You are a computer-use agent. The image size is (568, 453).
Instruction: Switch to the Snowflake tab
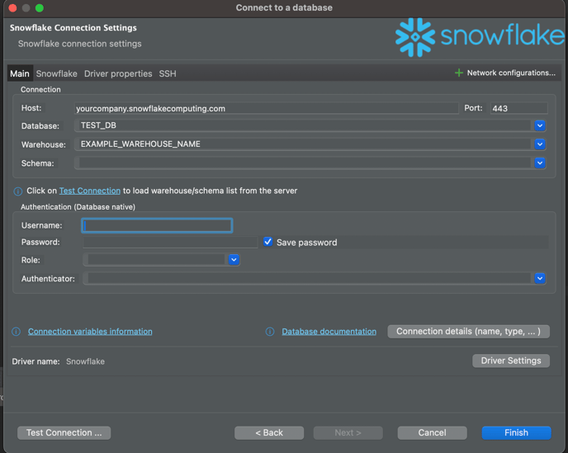click(56, 74)
